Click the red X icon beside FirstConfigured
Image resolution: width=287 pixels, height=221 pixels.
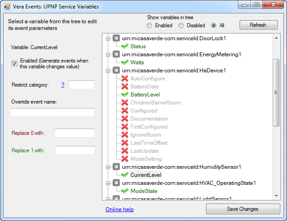pos(125,127)
